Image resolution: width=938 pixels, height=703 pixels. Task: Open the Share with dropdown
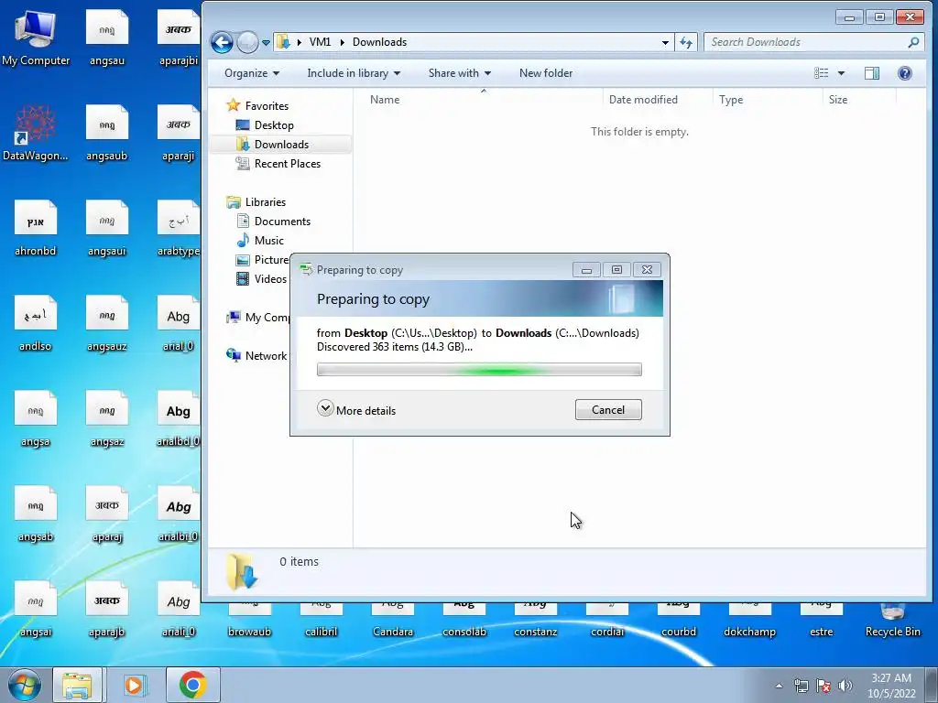pos(460,73)
